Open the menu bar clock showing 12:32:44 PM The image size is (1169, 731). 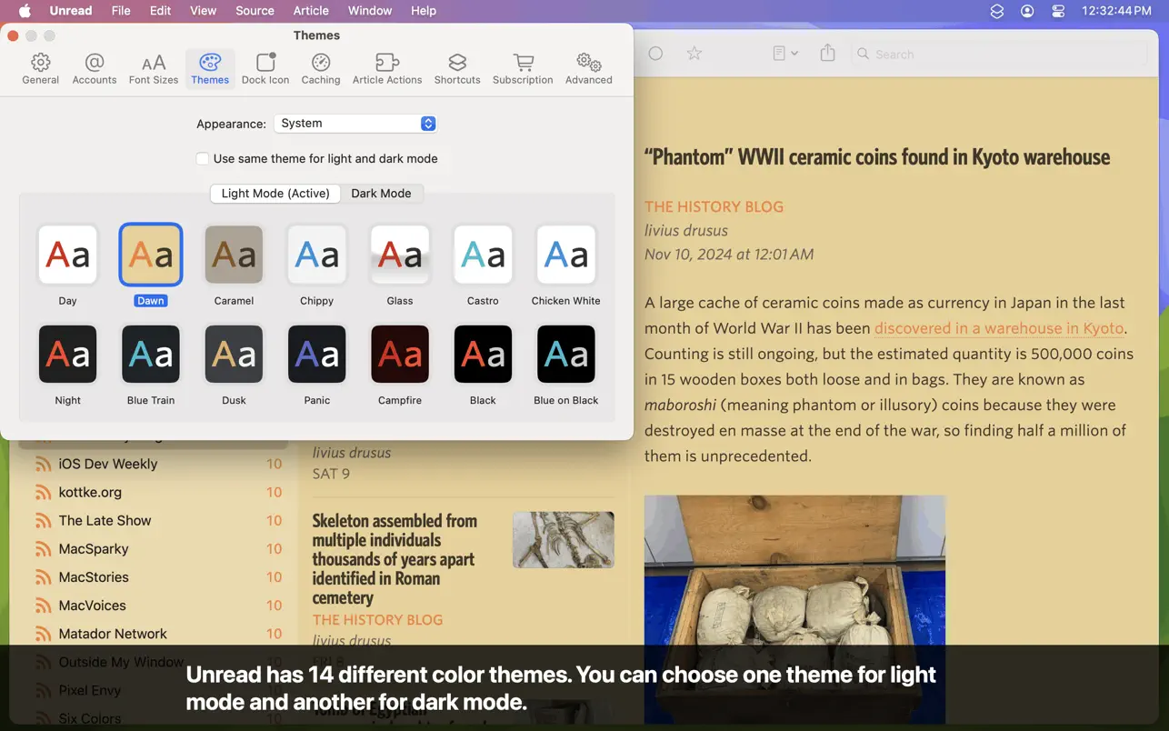pos(1117,11)
